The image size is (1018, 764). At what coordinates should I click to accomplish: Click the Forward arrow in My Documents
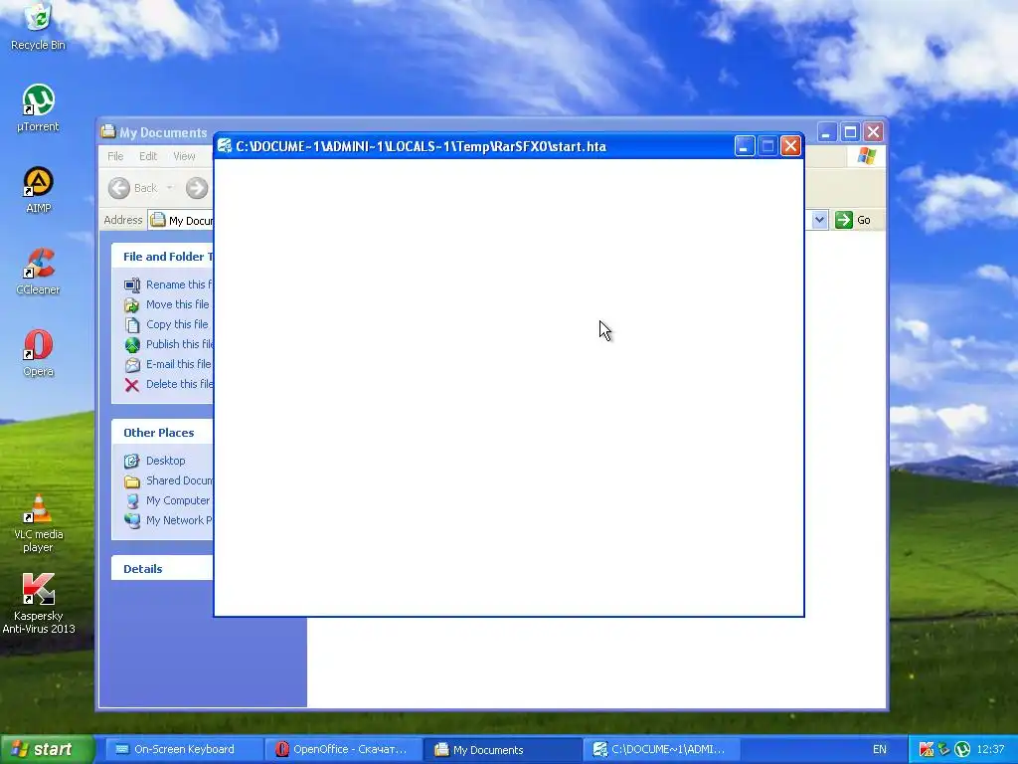(197, 188)
